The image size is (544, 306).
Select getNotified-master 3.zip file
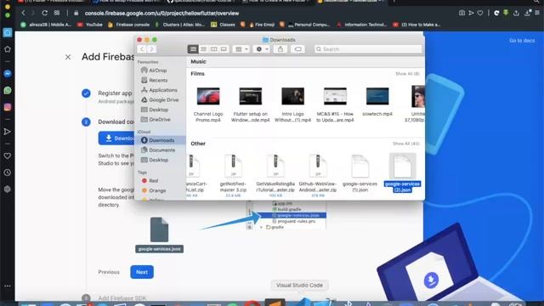tap(233, 176)
